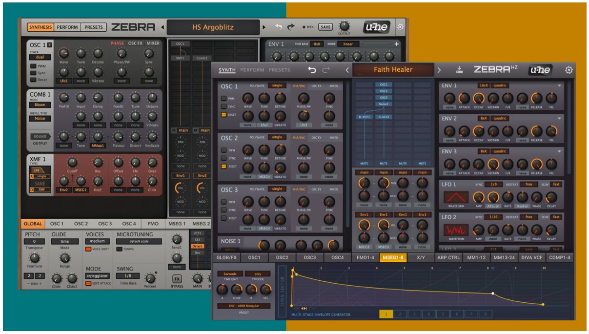Expand the ENV 1 dropdown arrow in Zebra HZ

[559, 85]
